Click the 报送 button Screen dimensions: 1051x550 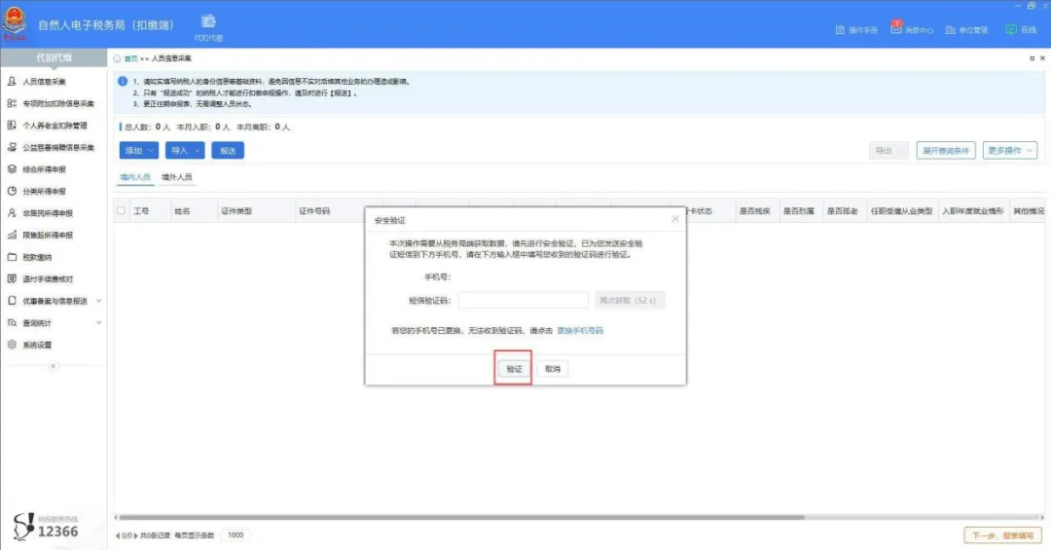click(228, 150)
